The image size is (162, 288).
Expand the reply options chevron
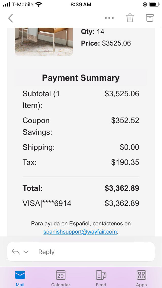pyautogui.click(x=26, y=252)
